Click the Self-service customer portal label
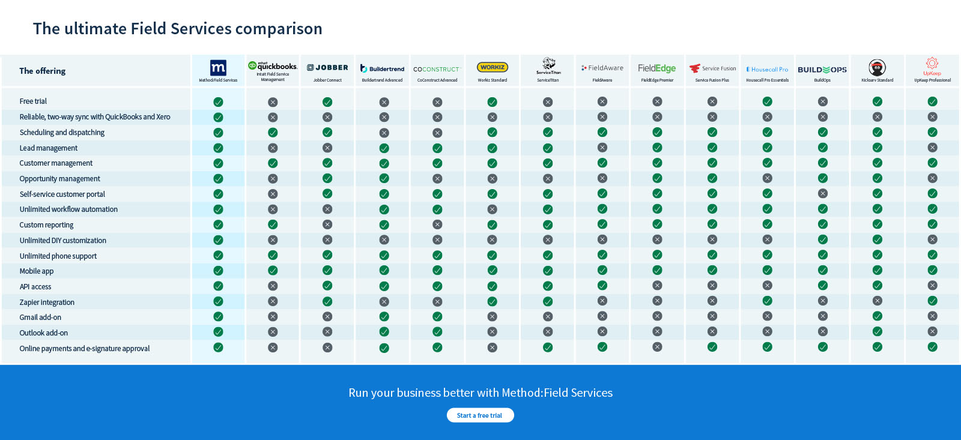 62,194
